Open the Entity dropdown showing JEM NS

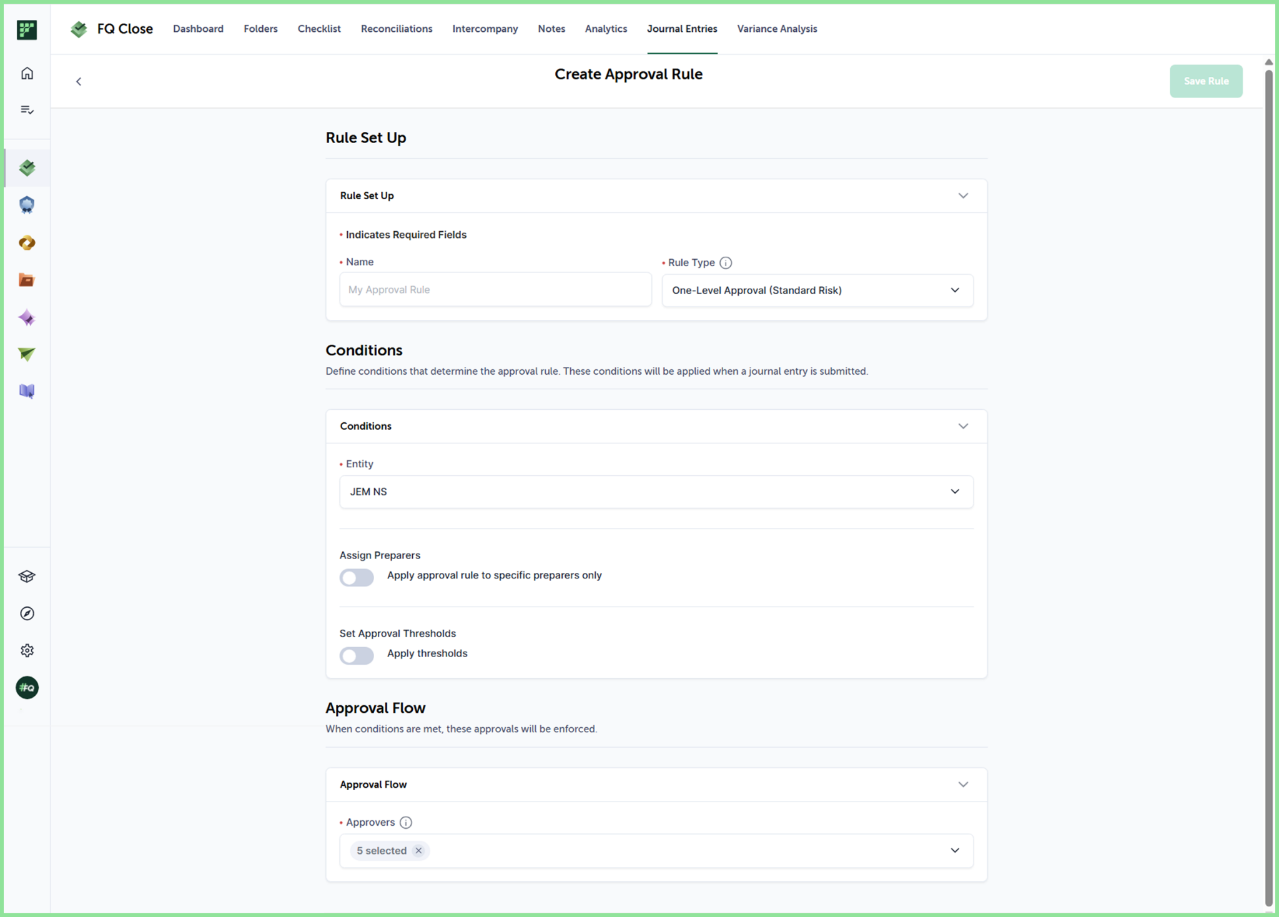[656, 492]
